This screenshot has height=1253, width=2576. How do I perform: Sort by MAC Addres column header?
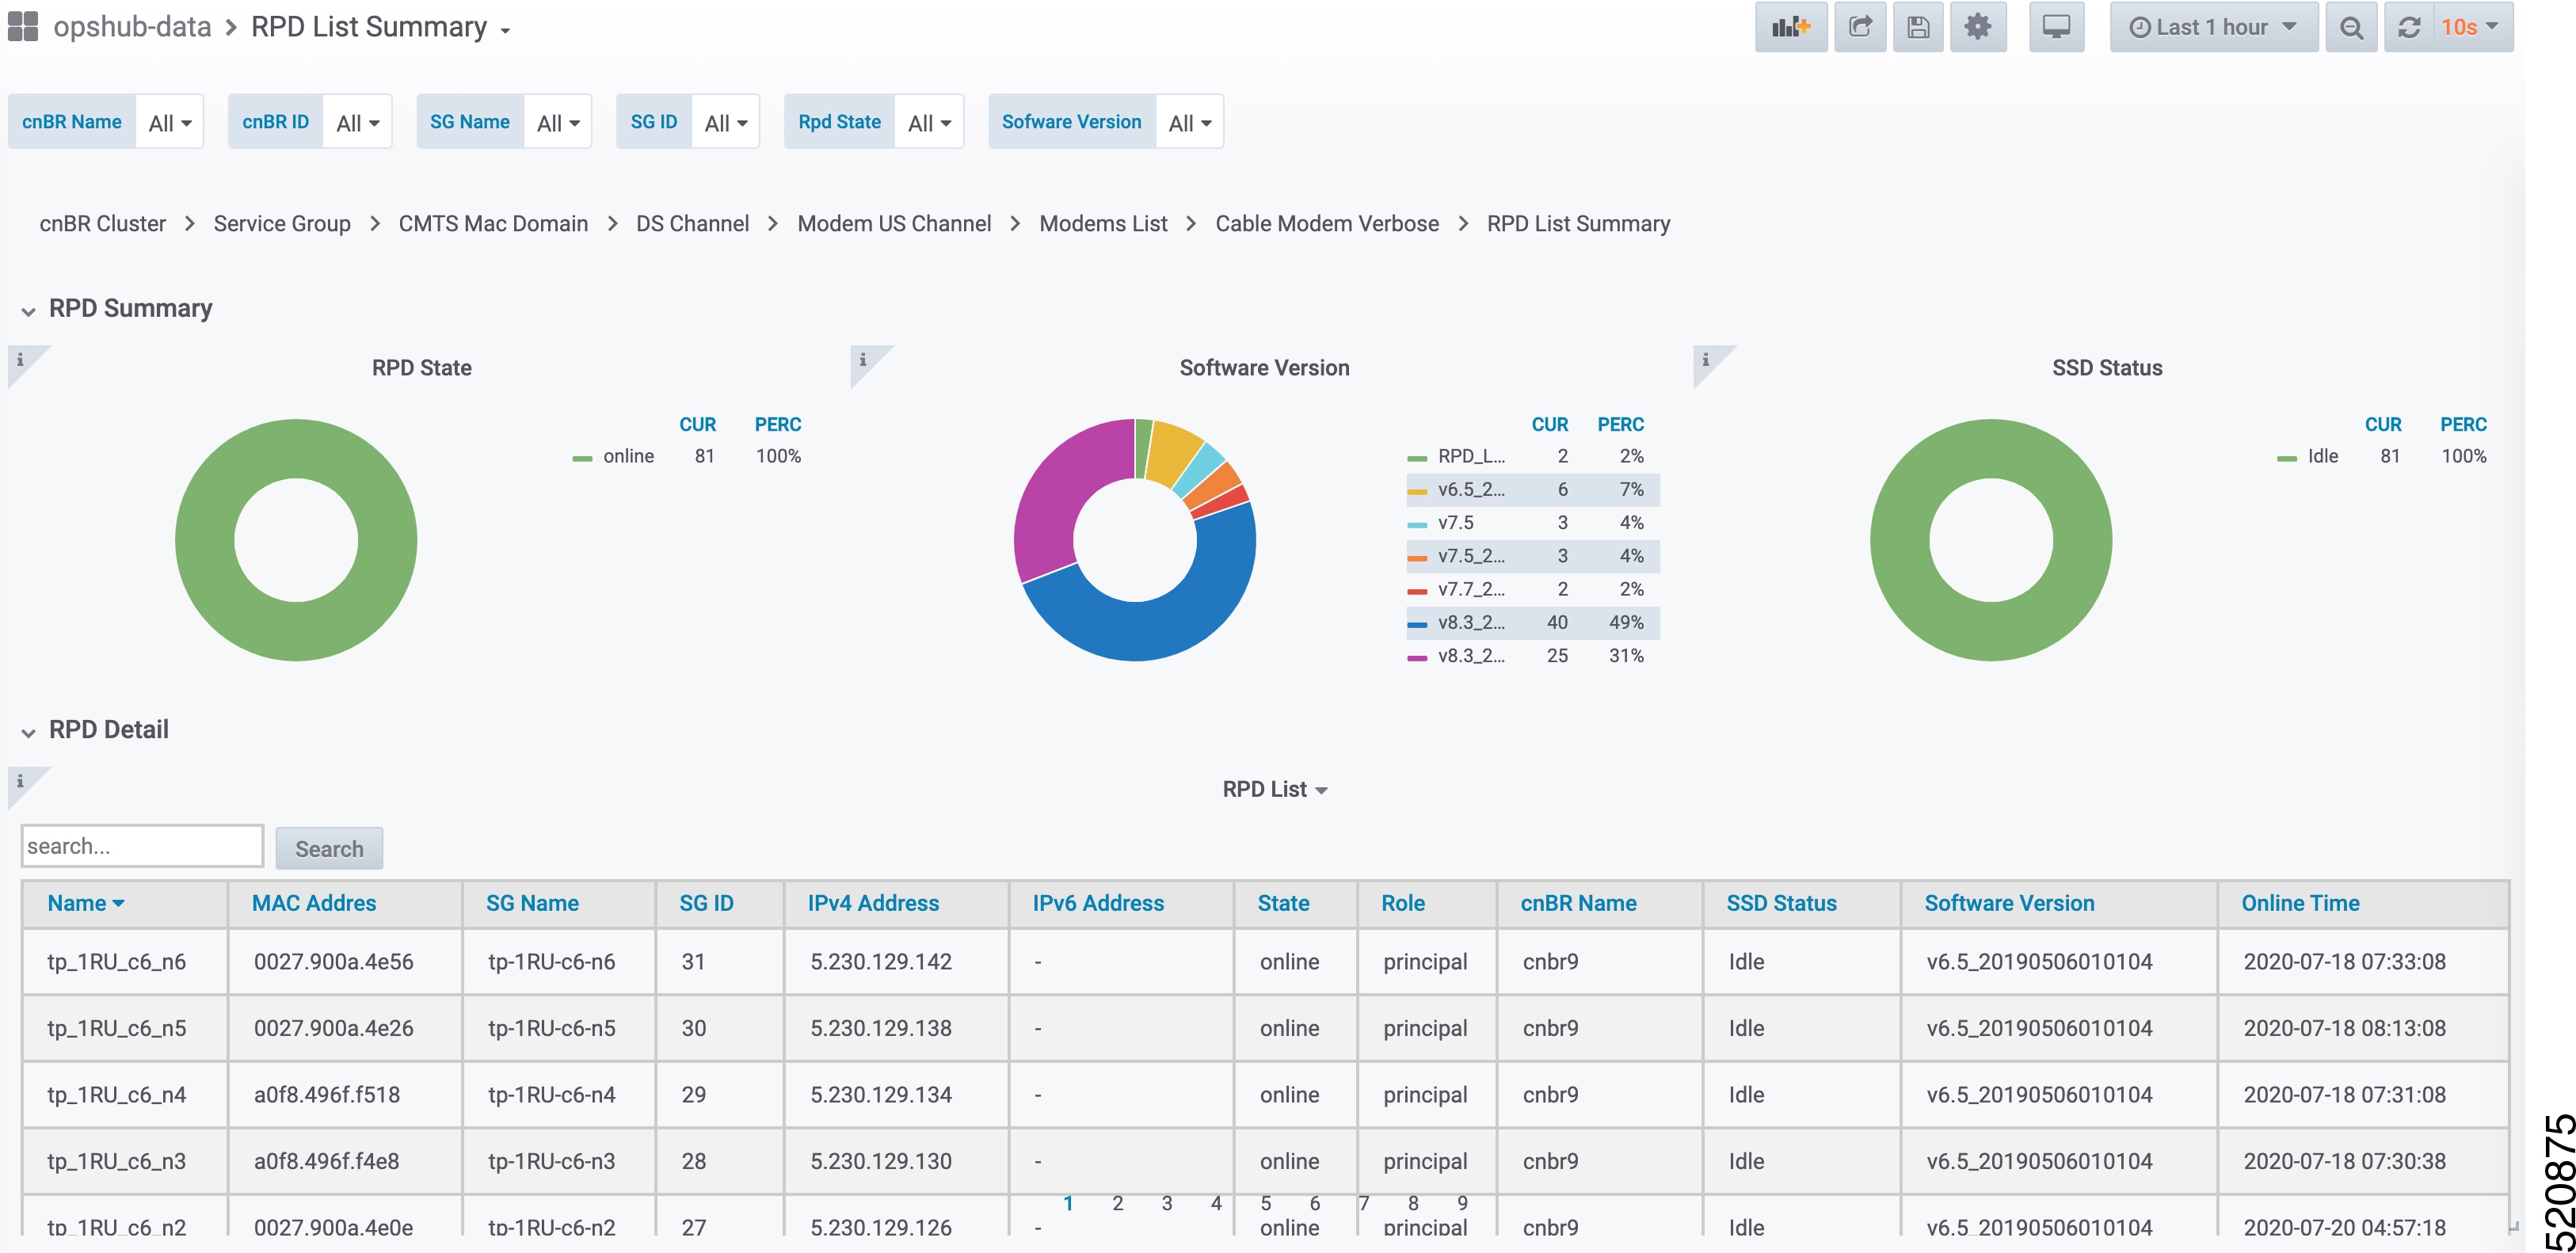coord(314,903)
